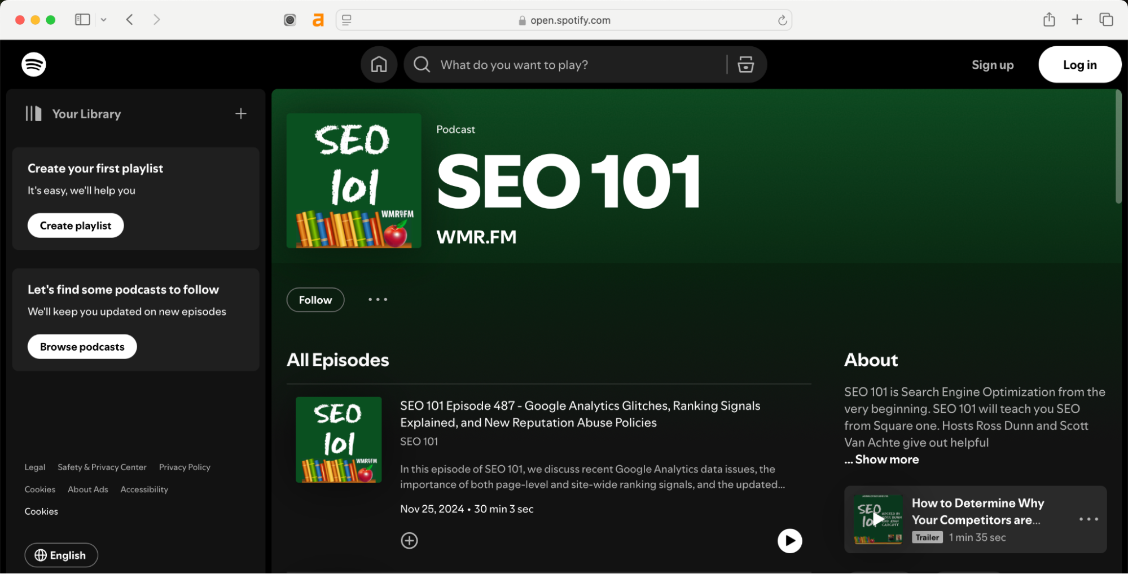This screenshot has height=574, width=1128.
Task: Click the open.spotify.com address bar
Action: click(x=564, y=20)
